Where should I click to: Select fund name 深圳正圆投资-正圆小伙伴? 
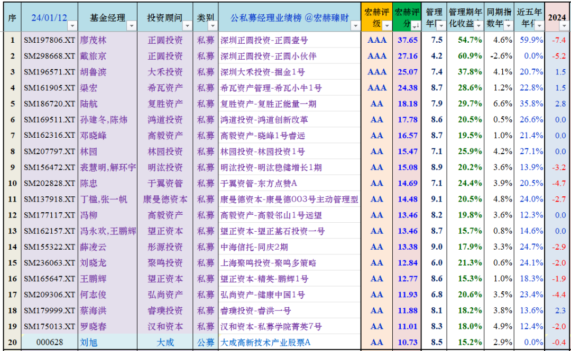point(290,56)
